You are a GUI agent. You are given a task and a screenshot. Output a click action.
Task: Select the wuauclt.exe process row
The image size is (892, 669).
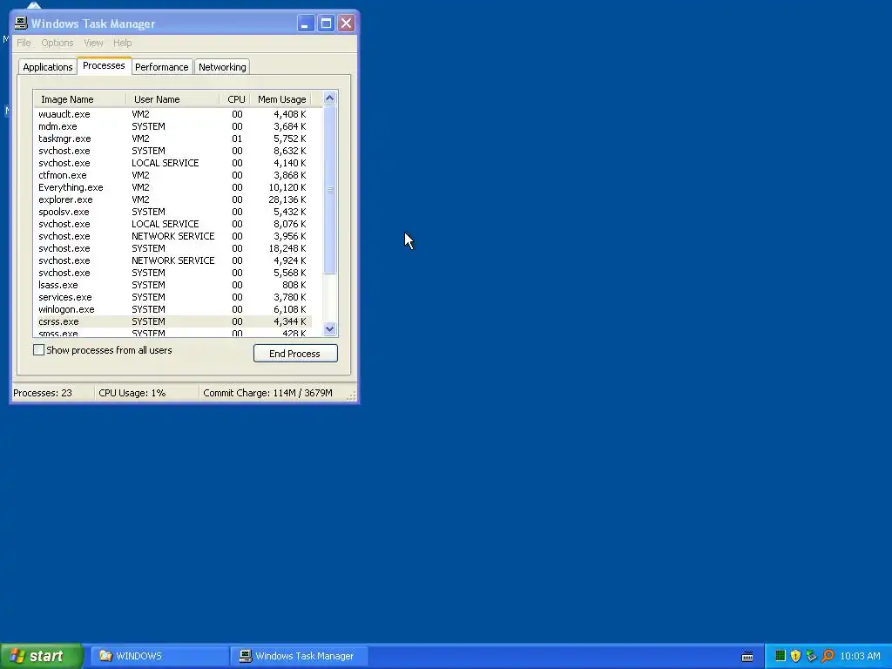coord(173,114)
